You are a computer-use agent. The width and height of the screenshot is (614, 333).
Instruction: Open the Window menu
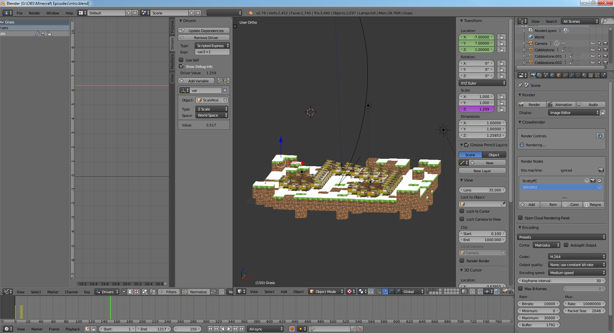[53, 13]
